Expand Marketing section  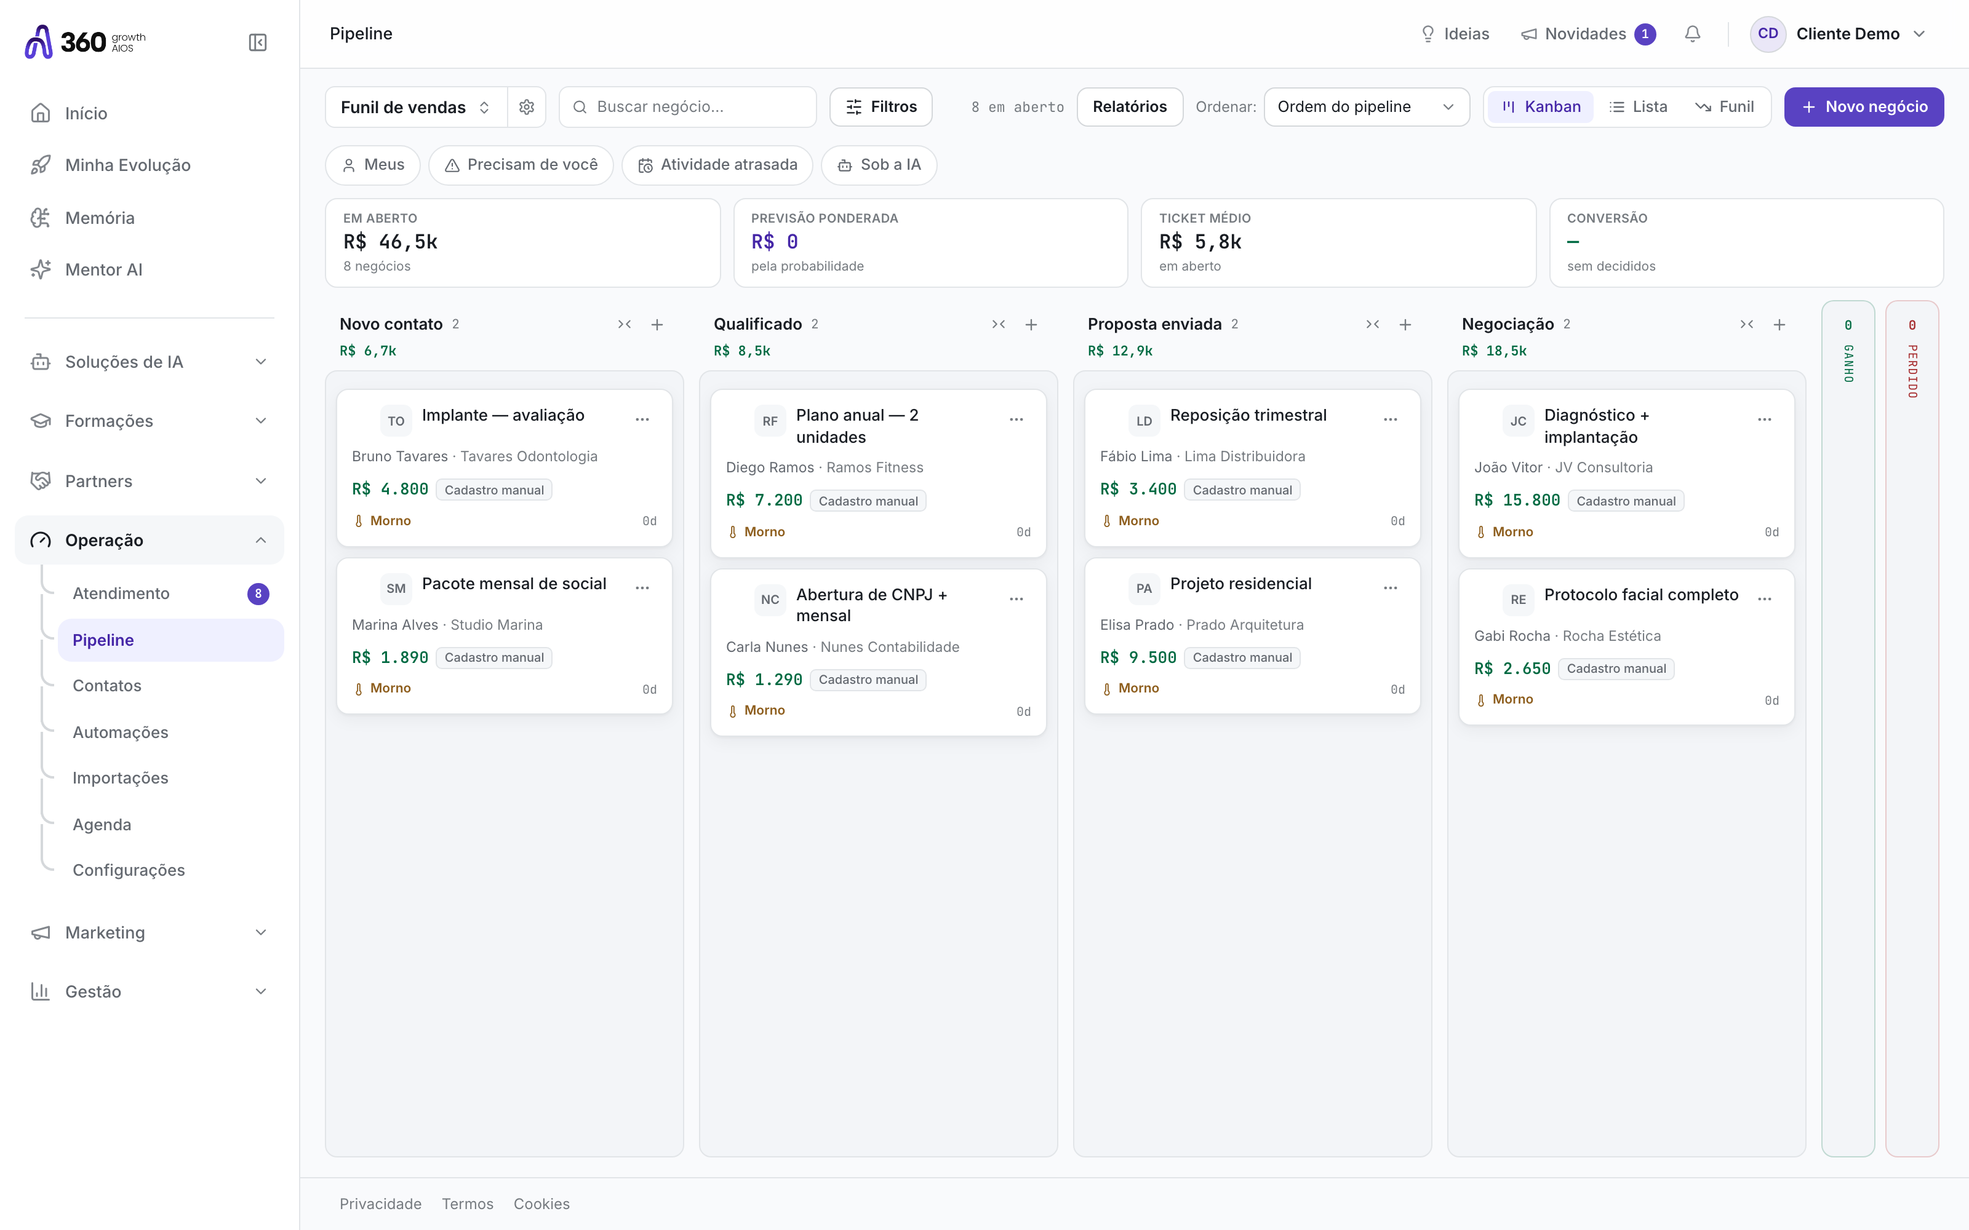coord(150,932)
